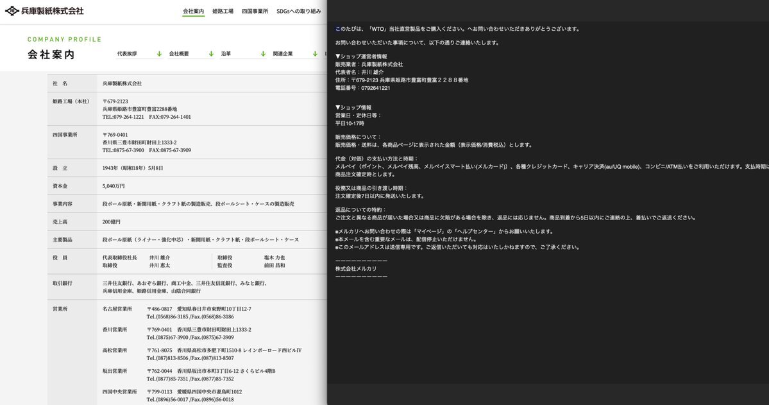Click the 代表者名：井川 雄介 line in the email
Viewport: 769px width, 405px height.
click(x=360, y=73)
